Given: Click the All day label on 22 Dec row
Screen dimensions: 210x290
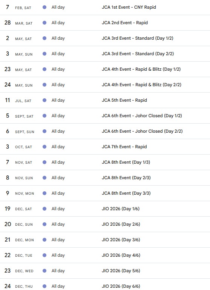Looking at the screenshot, I should tap(58, 255).
